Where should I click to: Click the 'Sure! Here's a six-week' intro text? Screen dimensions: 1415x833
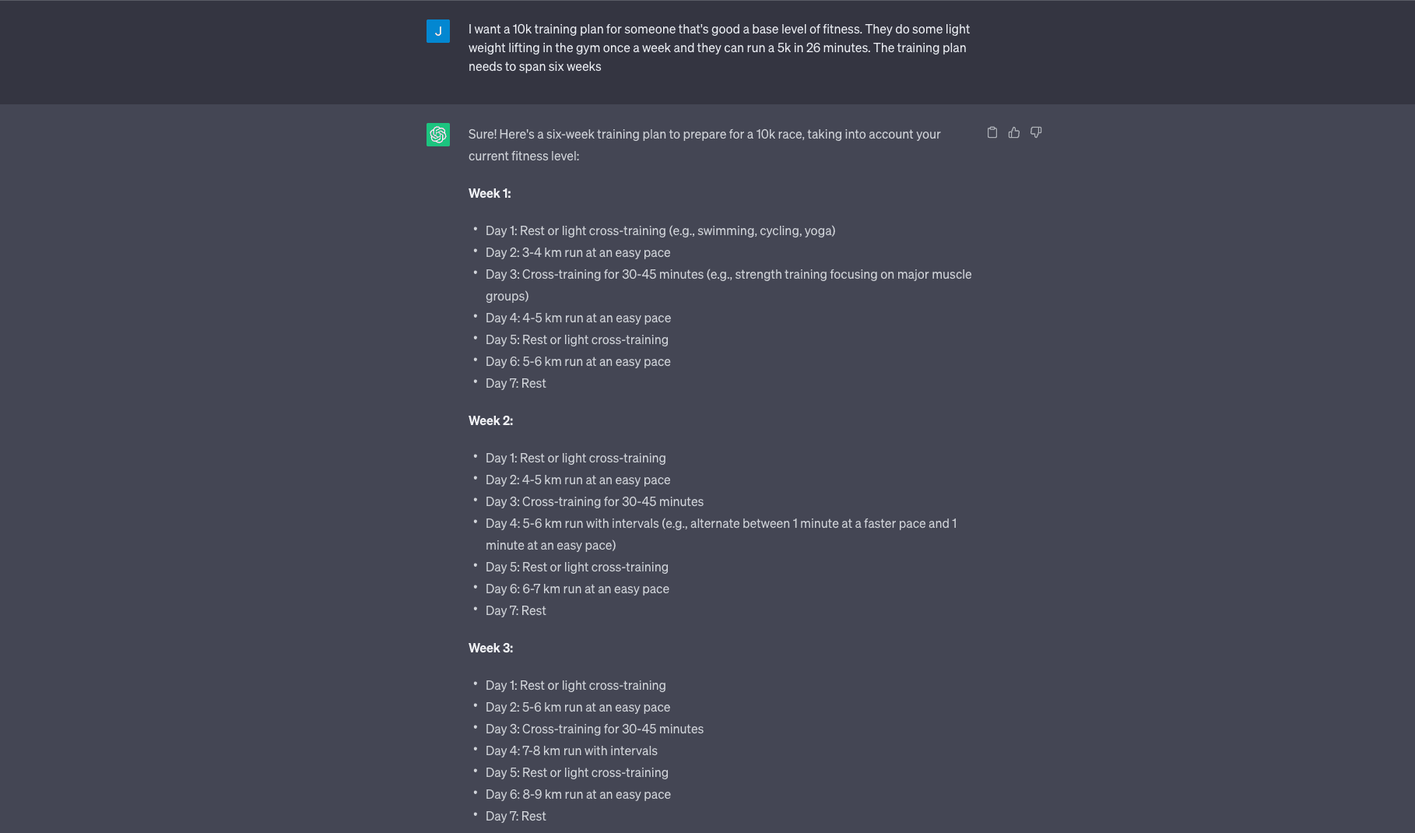coord(704,145)
